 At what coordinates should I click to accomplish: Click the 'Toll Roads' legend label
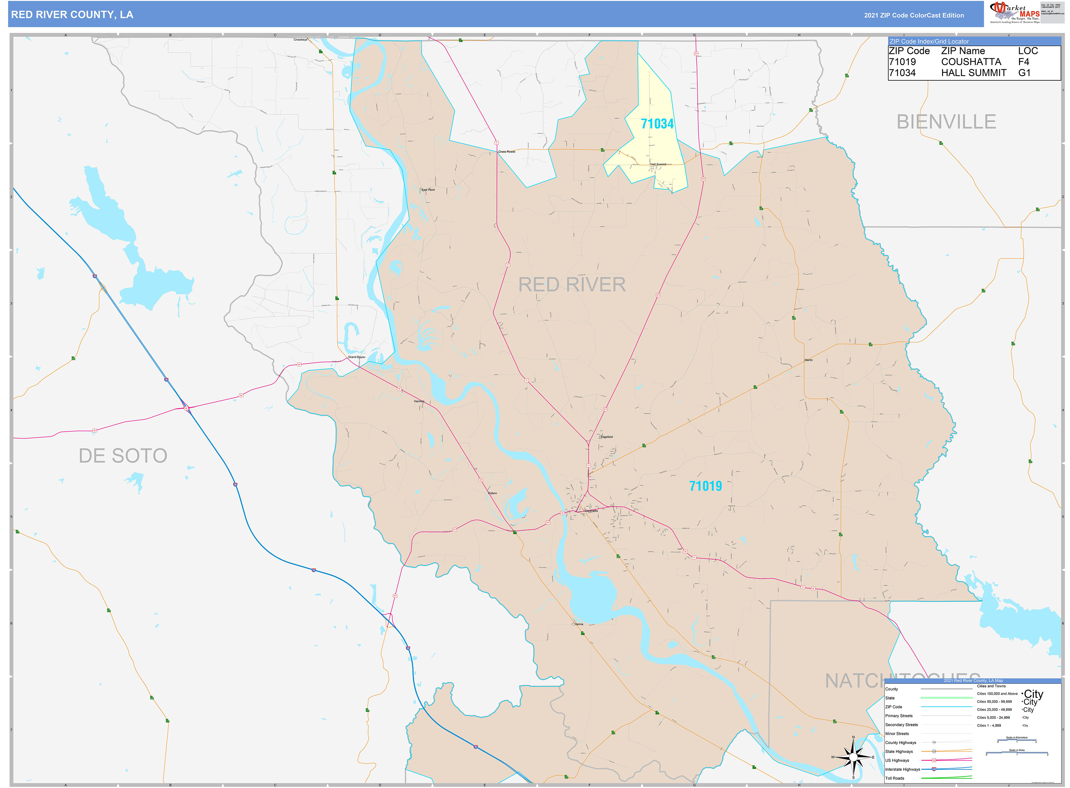point(894,779)
